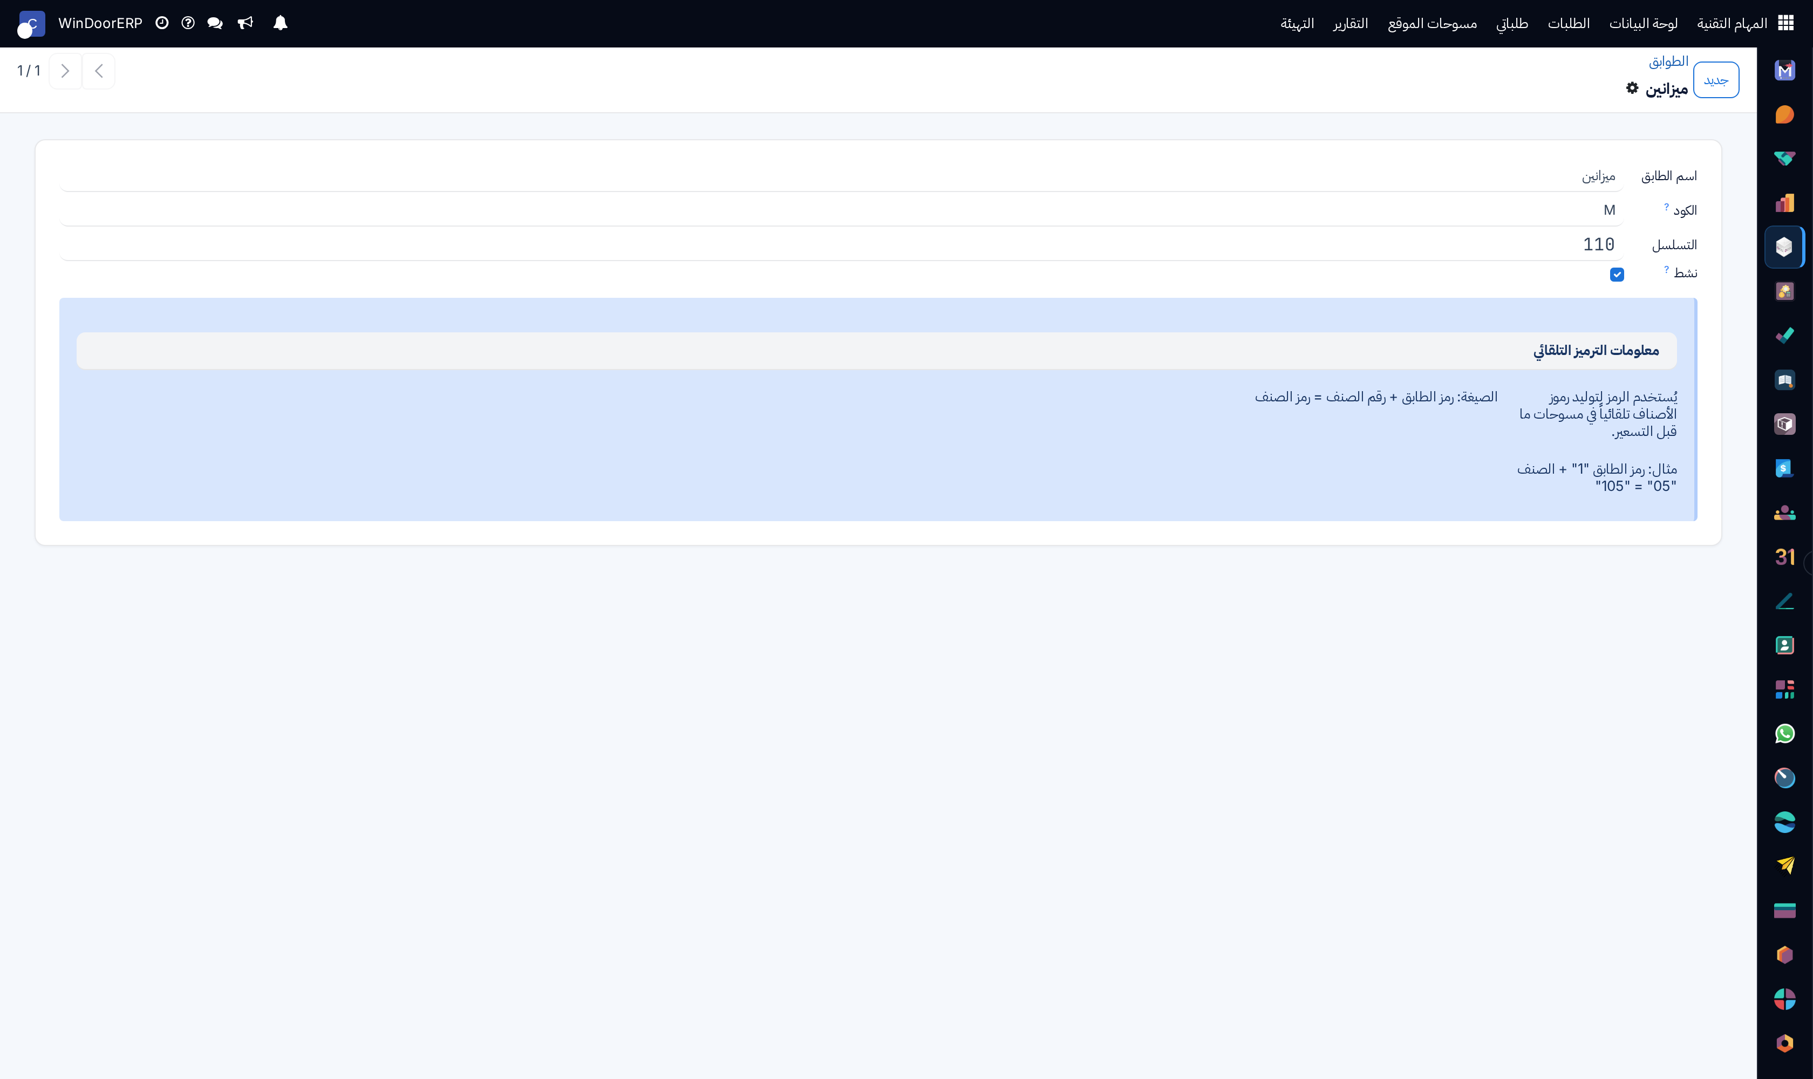Image resolution: width=1813 pixels, height=1079 pixels.
Task: Open التقارير menu
Action: pyautogui.click(x=1351, y=23)
